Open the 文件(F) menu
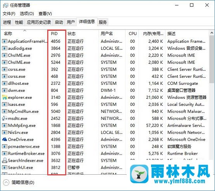215x191 pixels. pyautogui.click(x=9, y=14)
